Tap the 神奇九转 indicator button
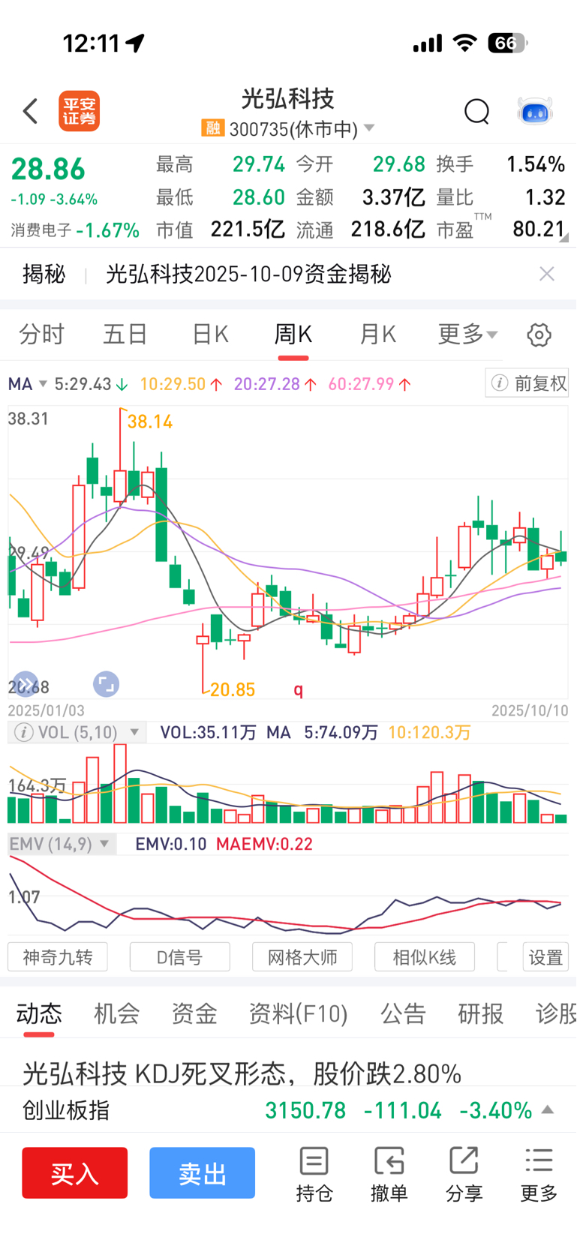 click(x=58, y=957)
